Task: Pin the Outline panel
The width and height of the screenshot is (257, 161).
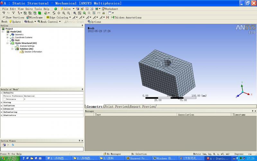Action: [82, 26]
